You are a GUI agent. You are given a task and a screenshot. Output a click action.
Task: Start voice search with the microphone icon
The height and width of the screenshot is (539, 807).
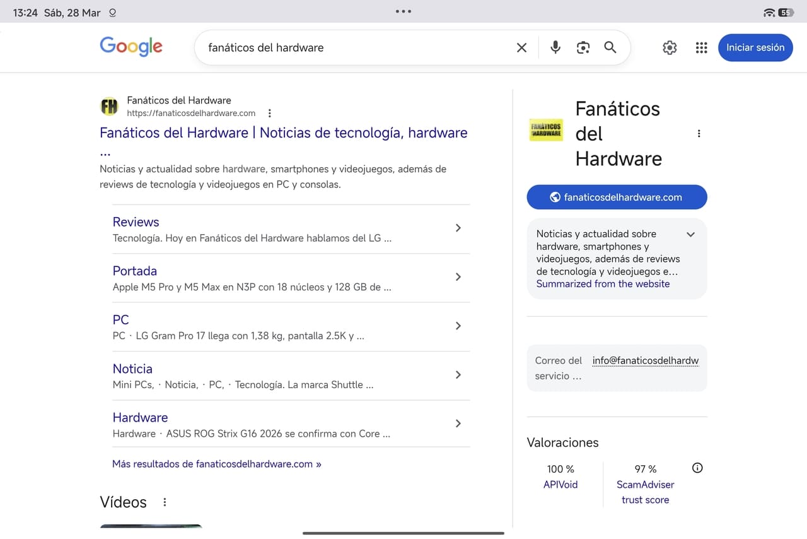pos(555,47)
